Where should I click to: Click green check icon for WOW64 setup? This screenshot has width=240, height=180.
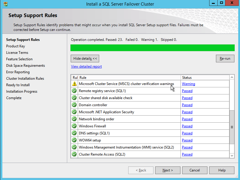coord(74,140)
